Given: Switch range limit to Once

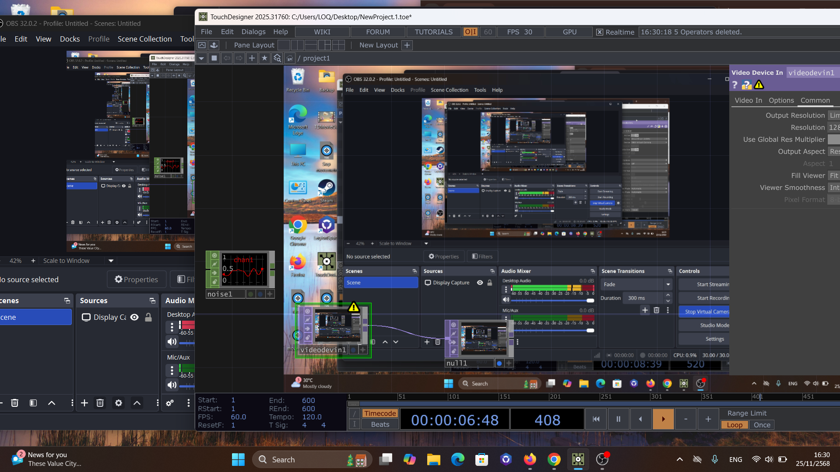Looking at the screenshot, I should coord(762,425).
